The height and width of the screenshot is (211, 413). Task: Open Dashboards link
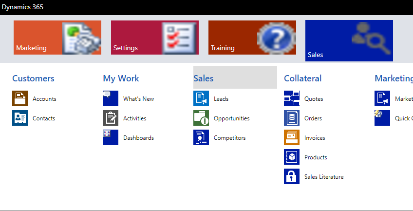(138, 138)
